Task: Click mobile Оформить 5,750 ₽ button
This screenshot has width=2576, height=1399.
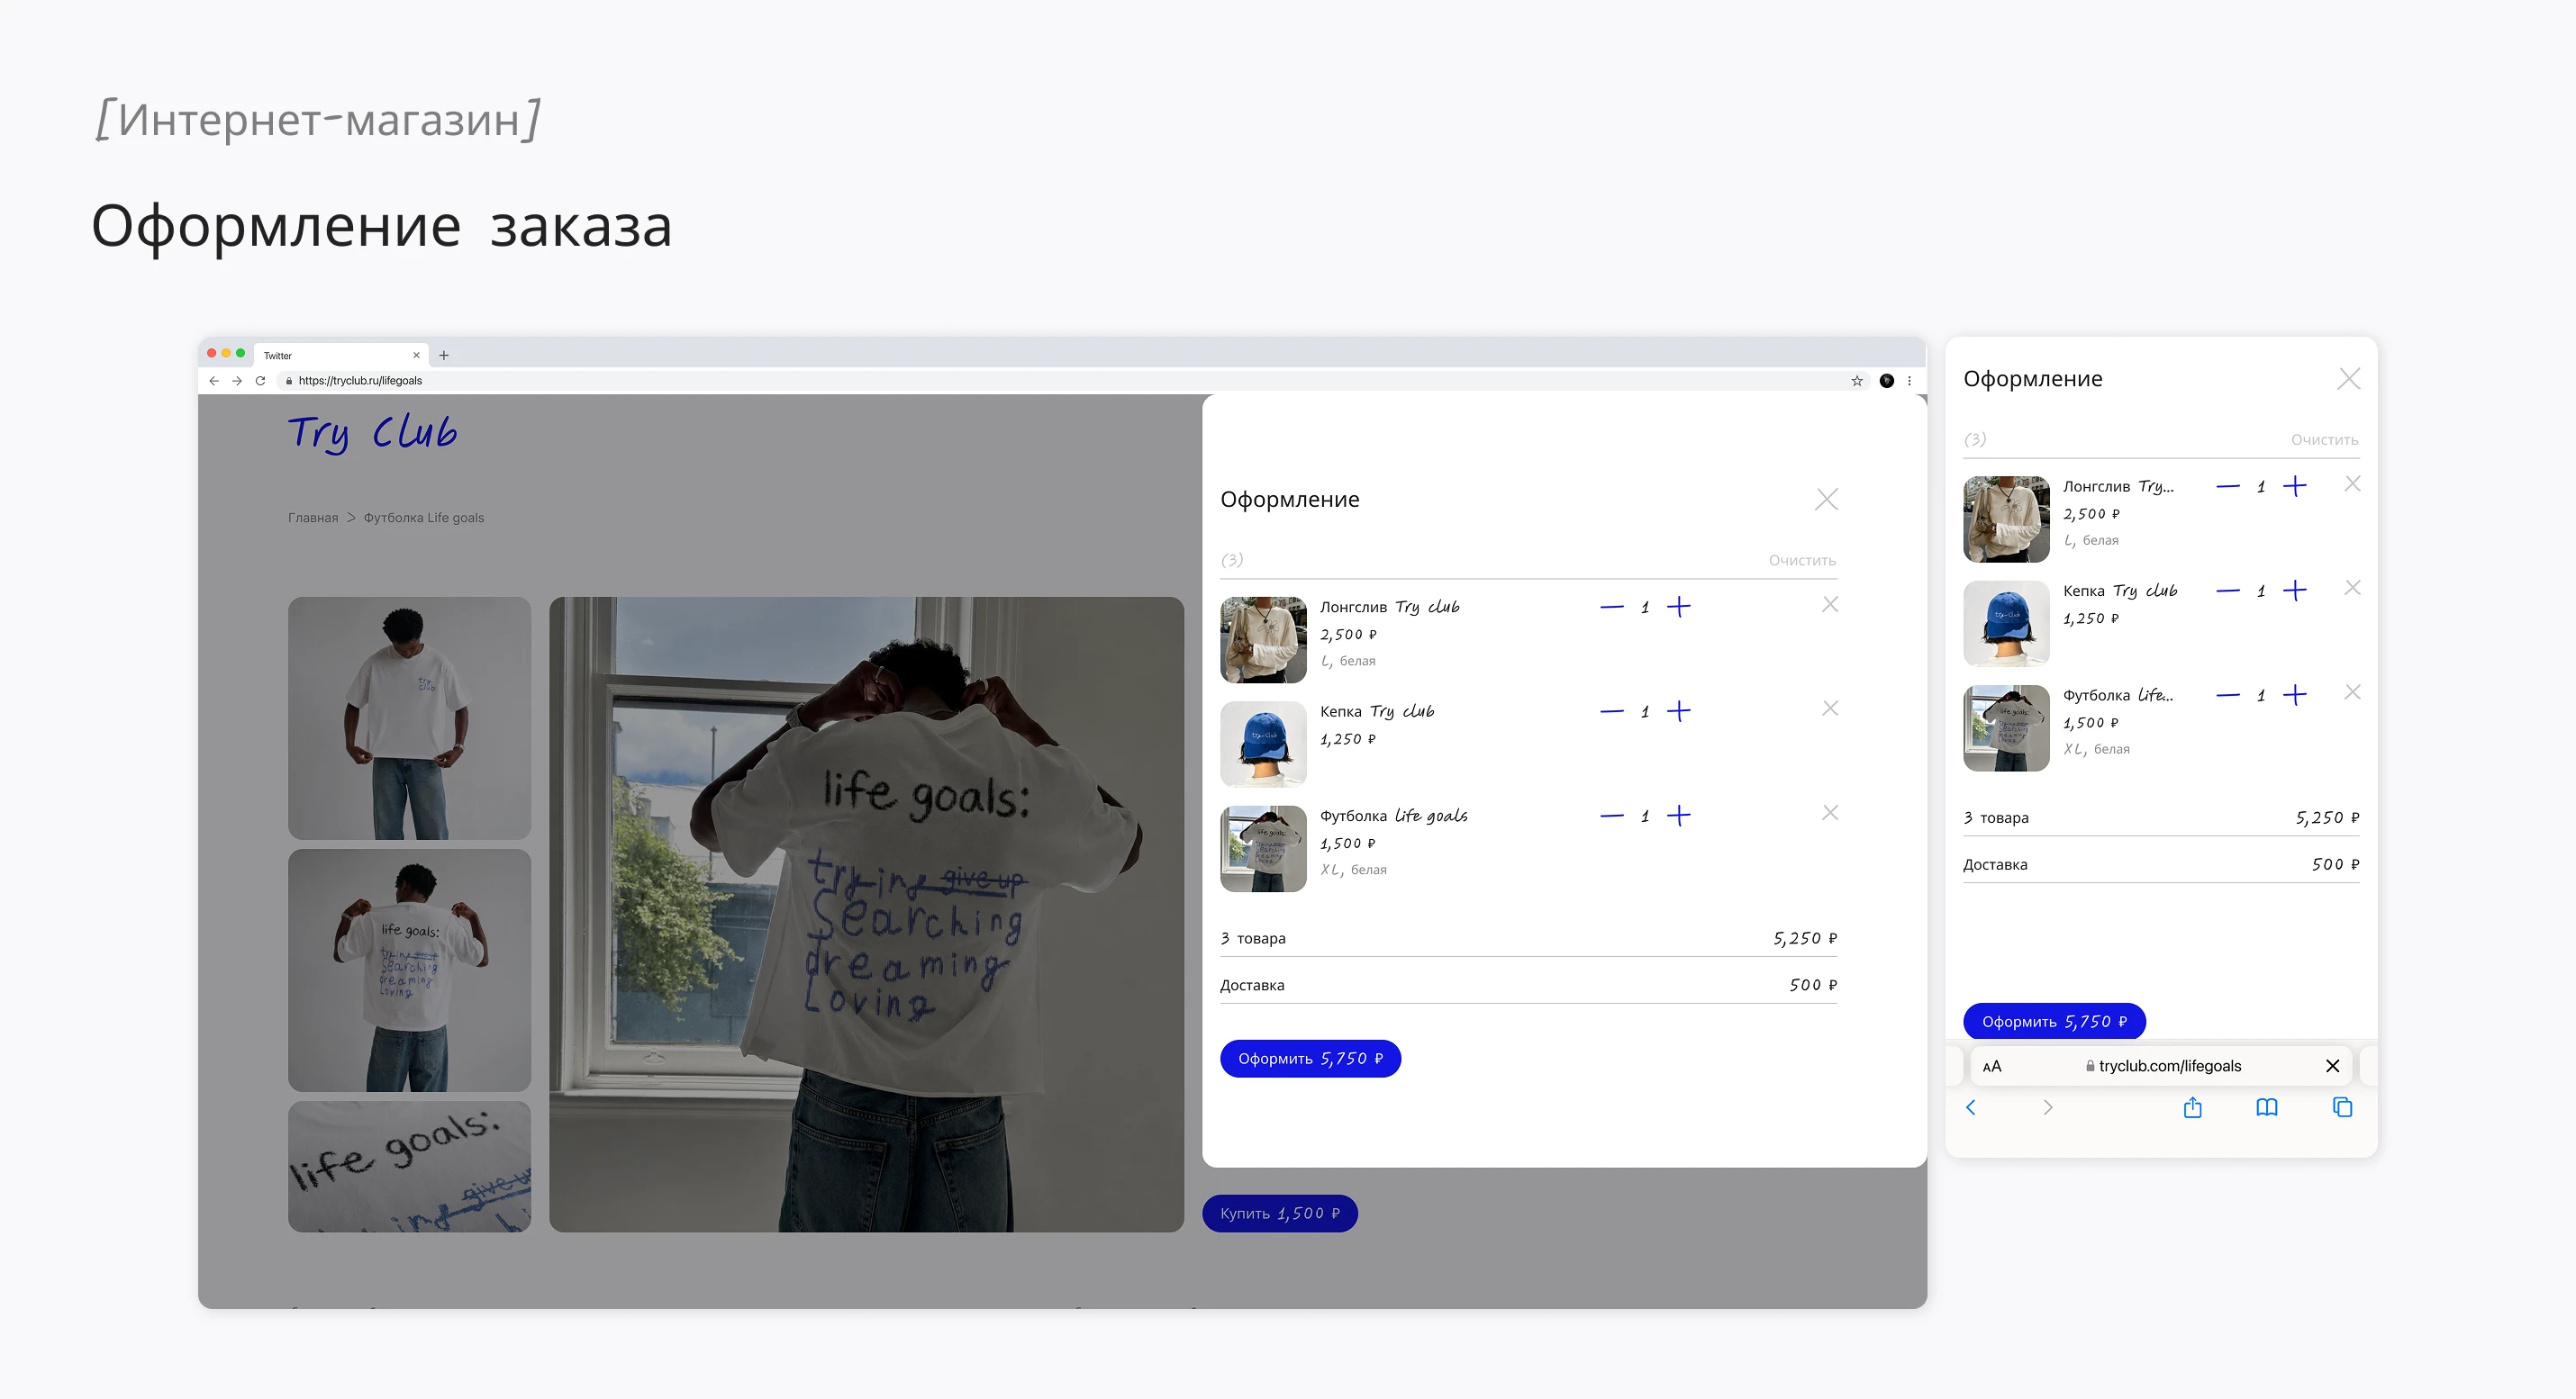Action: click(2054, 1021)
